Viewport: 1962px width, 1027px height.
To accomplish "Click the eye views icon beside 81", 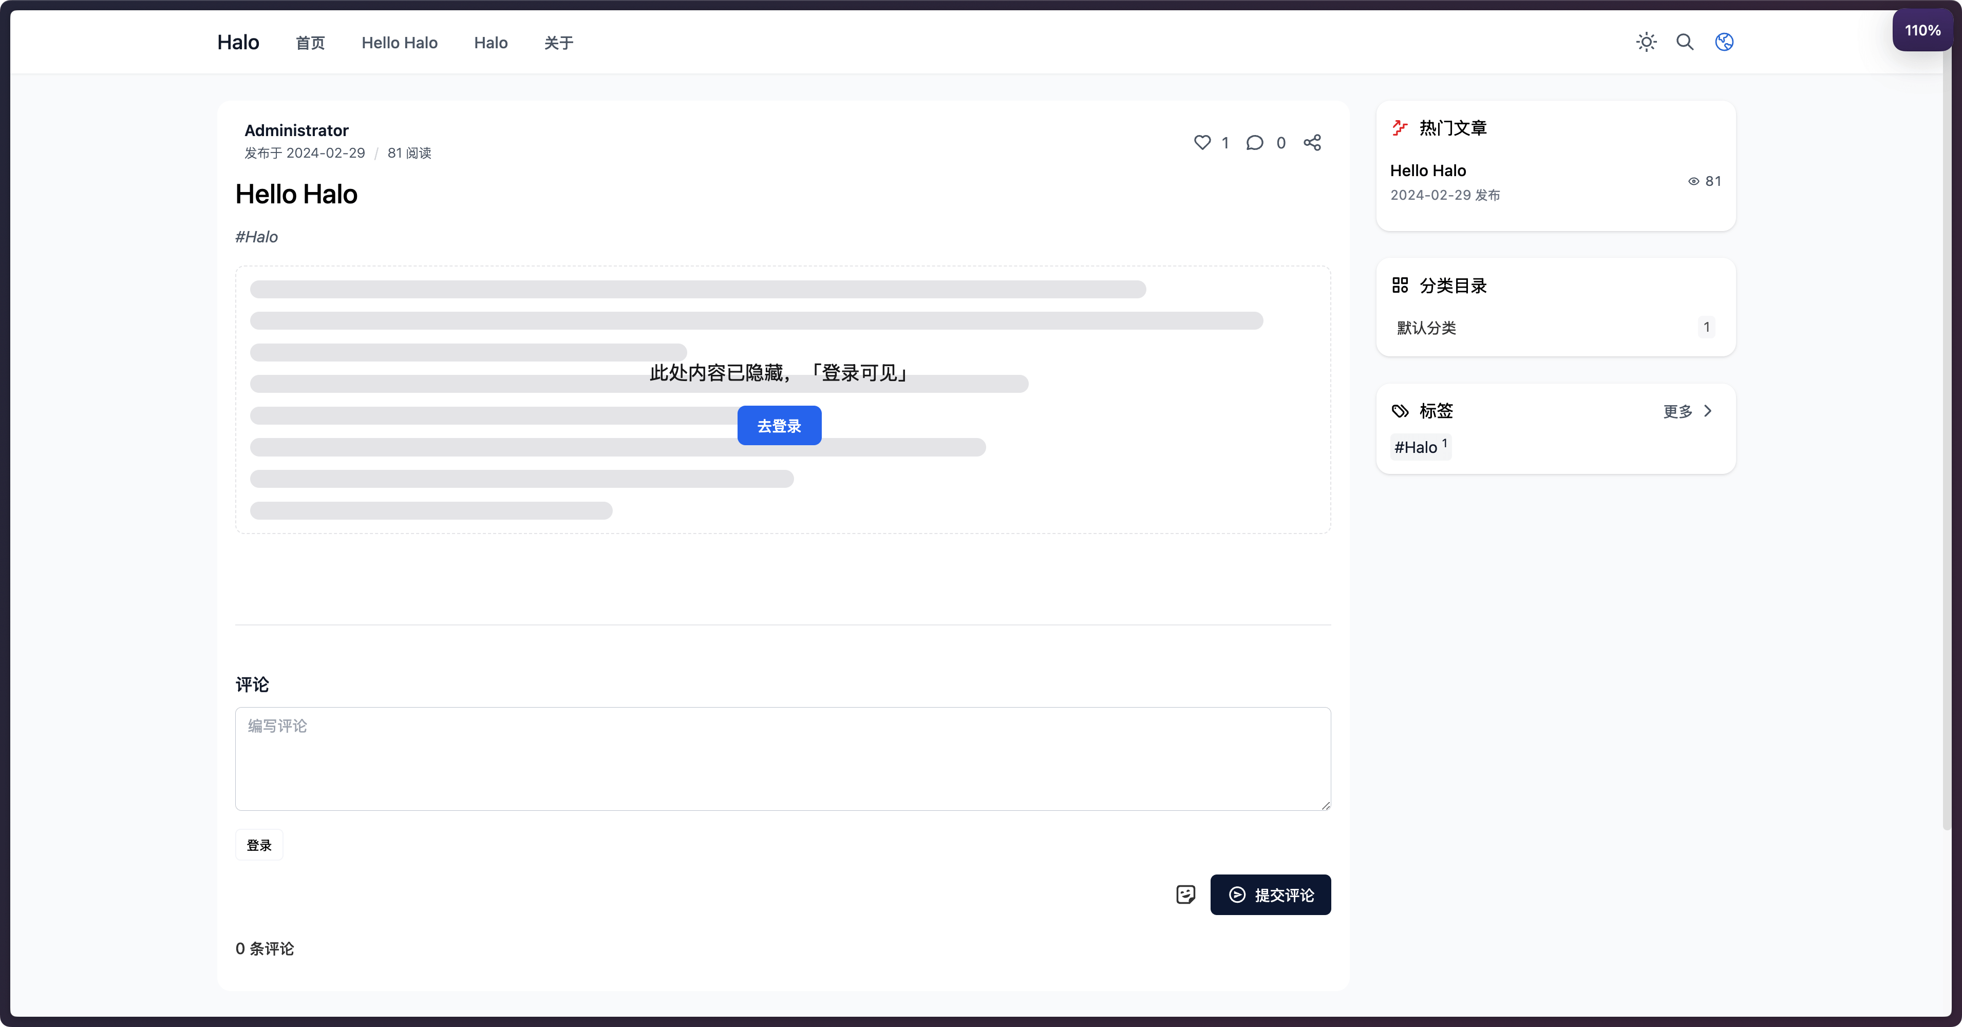I will point(1693,181).
